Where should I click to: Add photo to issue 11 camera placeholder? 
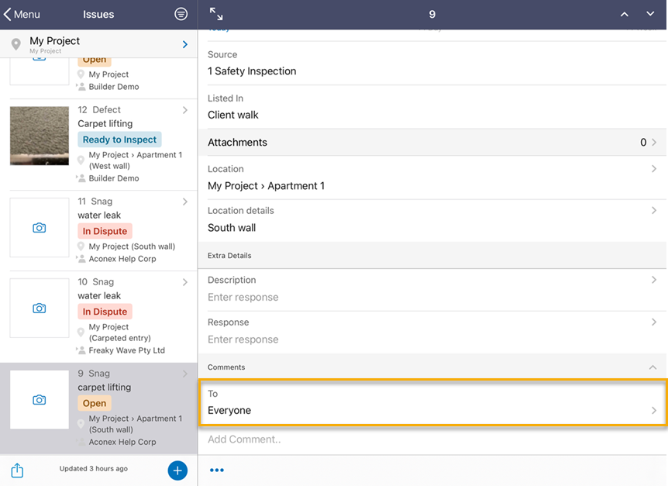40,228
